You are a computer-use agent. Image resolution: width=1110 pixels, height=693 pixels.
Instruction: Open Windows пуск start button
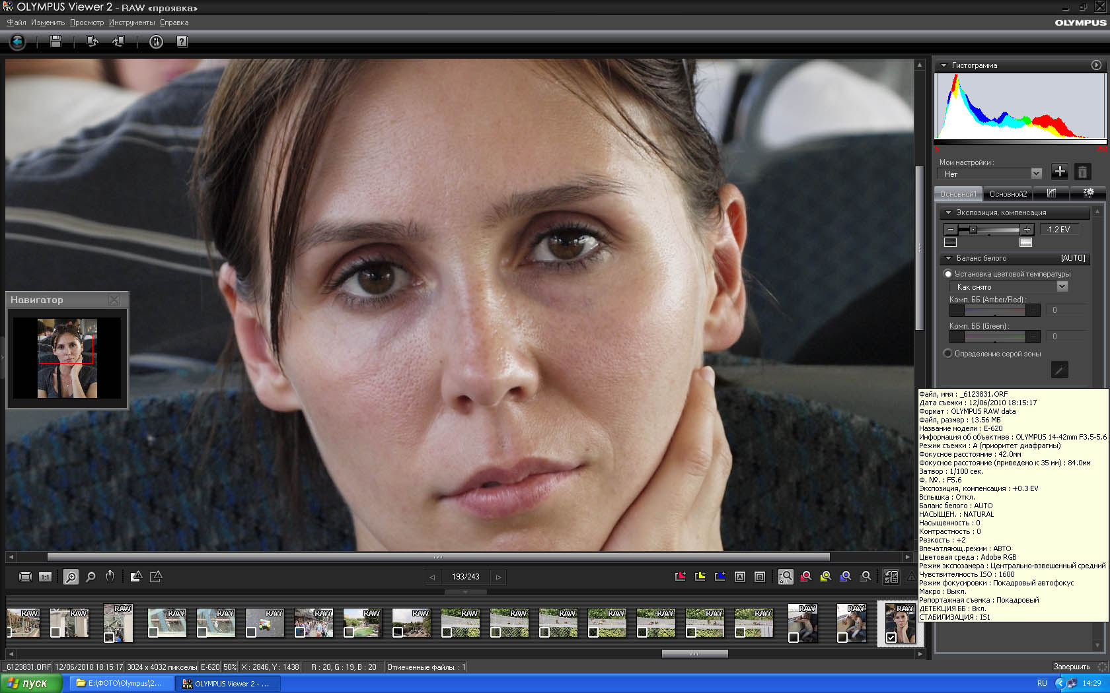coord(31,683)
